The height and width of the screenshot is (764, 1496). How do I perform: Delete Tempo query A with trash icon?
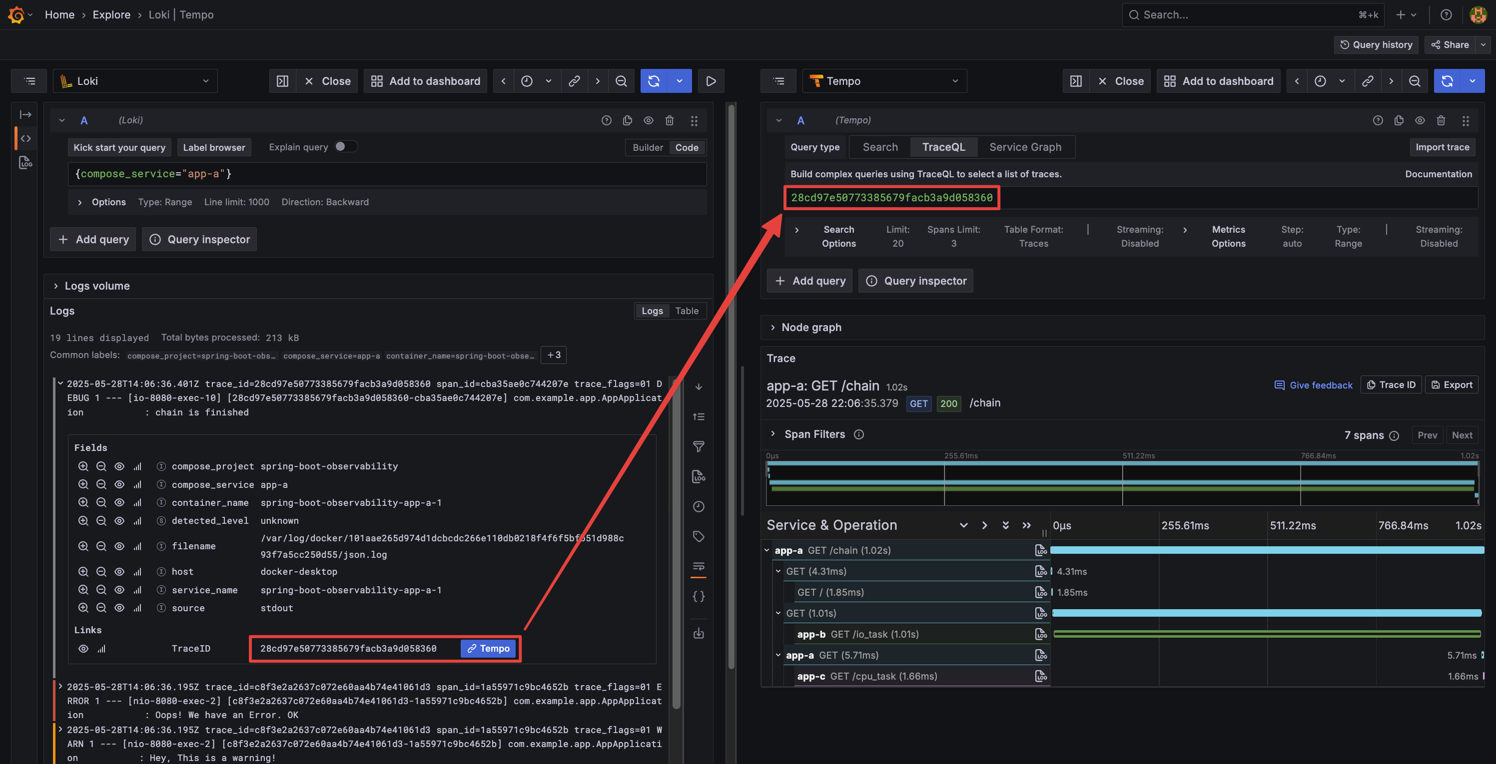coord(1441,121)
